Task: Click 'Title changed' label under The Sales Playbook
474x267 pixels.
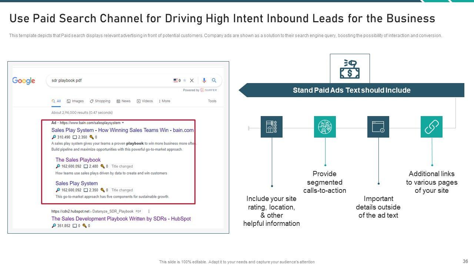Action: [x=122, y=167]
